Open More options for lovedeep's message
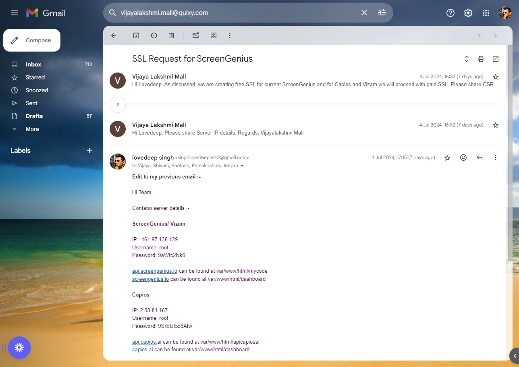 coord(496,158)
